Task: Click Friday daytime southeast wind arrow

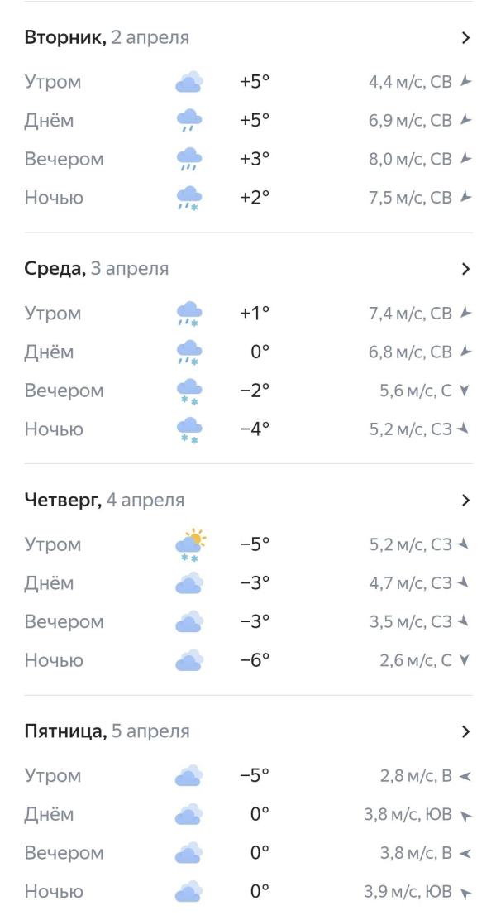Action: tap(465, 815)
